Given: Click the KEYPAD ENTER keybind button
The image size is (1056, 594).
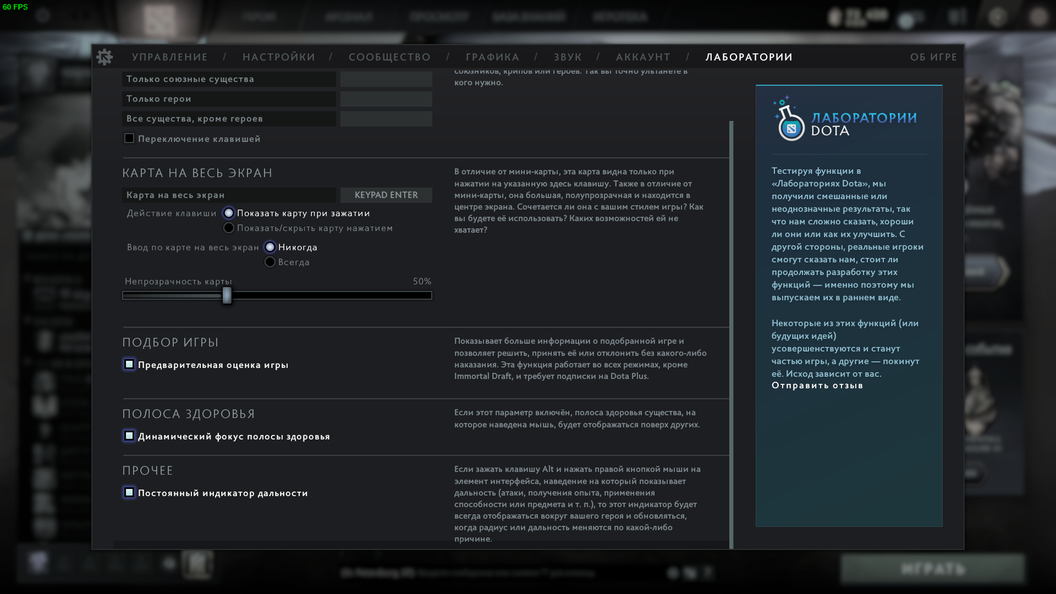Looking at the screenshot, I should [x=386, y=195].
